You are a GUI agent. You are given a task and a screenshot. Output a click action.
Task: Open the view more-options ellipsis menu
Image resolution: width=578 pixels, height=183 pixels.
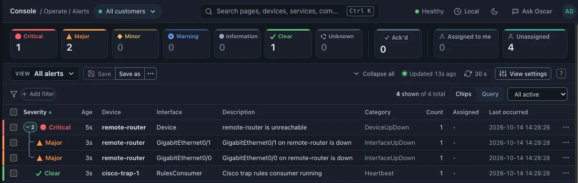pos(150,74)
